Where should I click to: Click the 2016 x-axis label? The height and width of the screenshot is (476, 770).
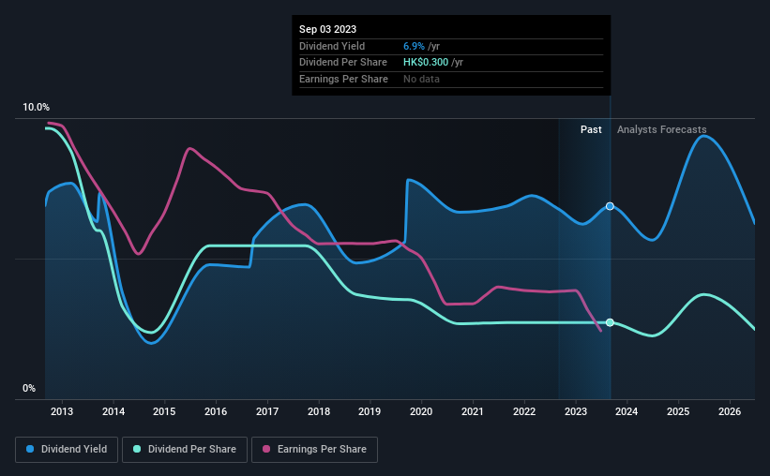point(216,411)
